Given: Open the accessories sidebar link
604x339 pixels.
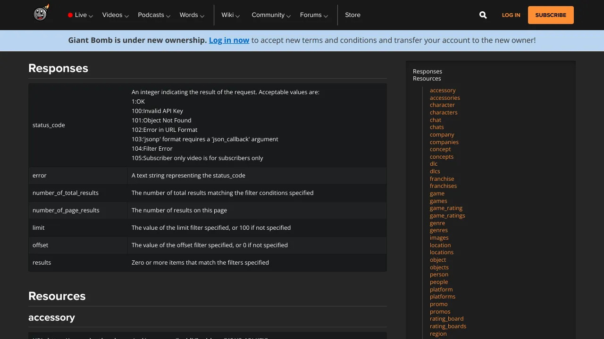Looking at the screenshot, I should 445,98.
